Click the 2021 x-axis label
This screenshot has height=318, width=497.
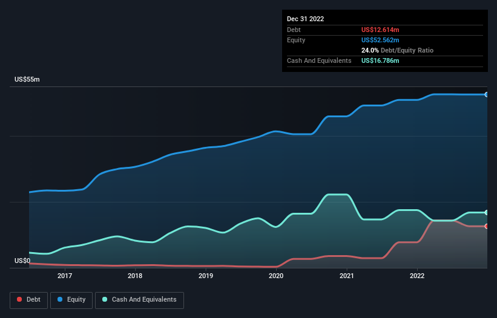(347, 276)
